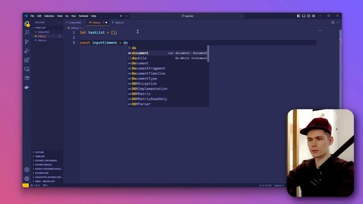Choose 'DOMParser' suggestion

pyautogui.click(x=168, y=104)
